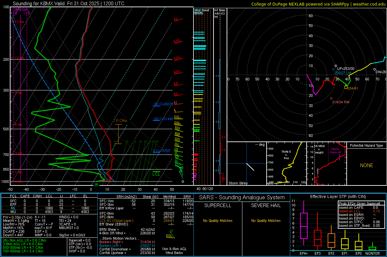Click the 7.0 C/km lapse rate bracket
Image resolution: width=387 pixels, height=257 pixels.
pyautogui.click(x=118, y=134)
